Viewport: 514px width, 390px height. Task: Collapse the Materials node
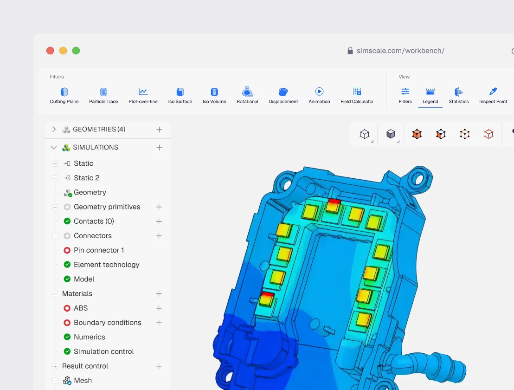pyautogui.click(x=55, y=294)
